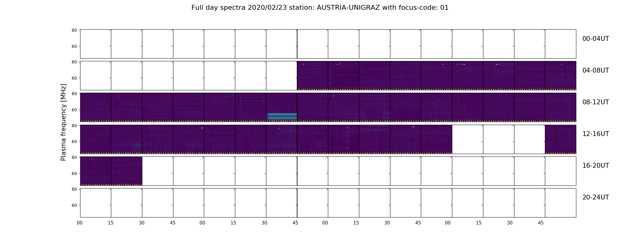Click the 60 MHz tick of the 04-08UT row
The width and height of the screenshot is (640, 244).
click(x=74, y=78)
